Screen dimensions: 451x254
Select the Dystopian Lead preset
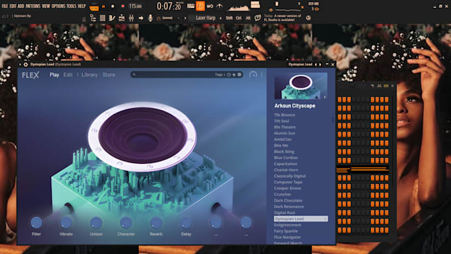coord(301,219)
